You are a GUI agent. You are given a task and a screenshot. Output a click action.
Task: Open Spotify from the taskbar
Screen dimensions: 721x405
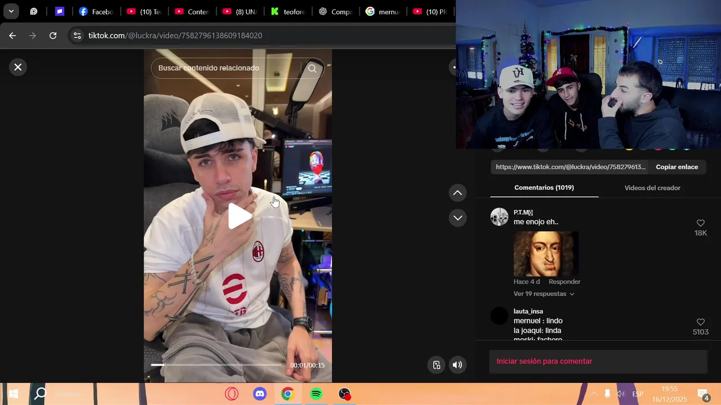tap(316, 394)
